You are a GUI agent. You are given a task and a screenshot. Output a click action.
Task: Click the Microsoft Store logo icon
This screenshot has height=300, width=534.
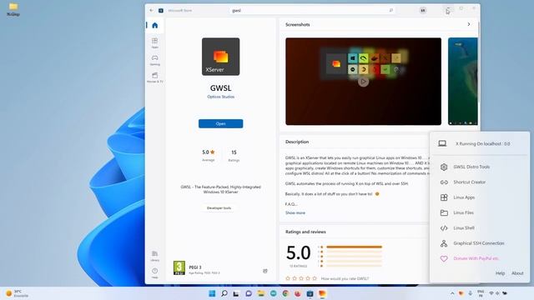pyautogui.click(x=161, y=11)
